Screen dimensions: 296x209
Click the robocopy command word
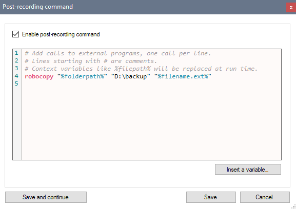tap(39, 76)
